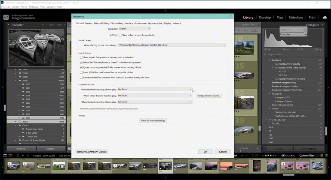Viewport: 331px width, 180px height.
Task: Filter by yellow color label
Action: 285,156
